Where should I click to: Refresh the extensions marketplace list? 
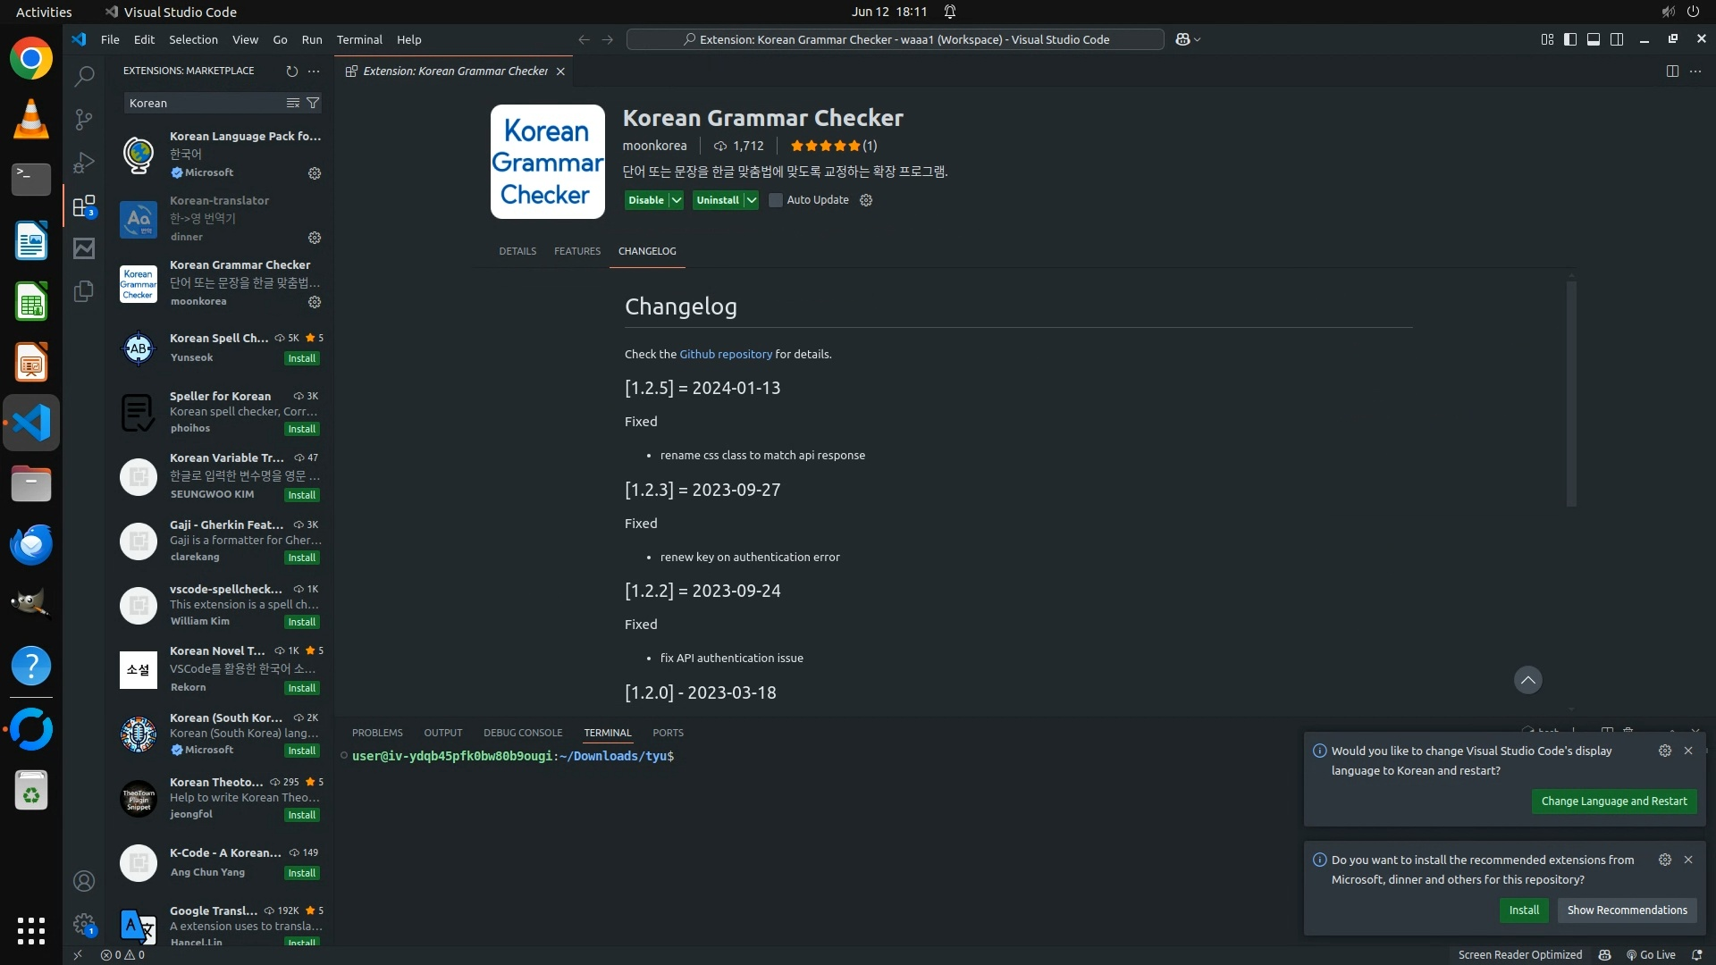pos(291,71)
